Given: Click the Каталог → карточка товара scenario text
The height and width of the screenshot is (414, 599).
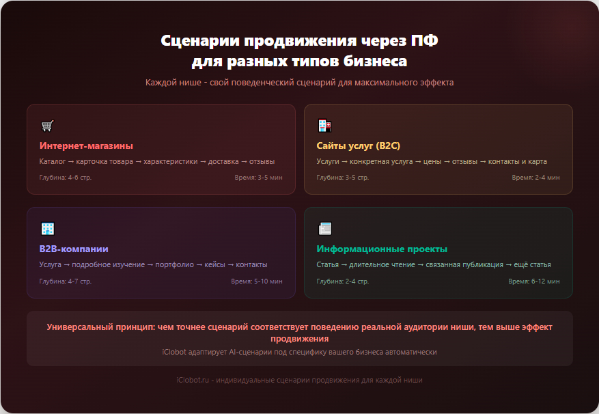Looking at the screenshot, I should tap(157, 161).
